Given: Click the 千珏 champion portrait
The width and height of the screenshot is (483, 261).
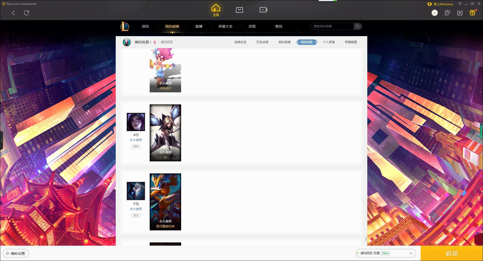Looking at the screenshot, I should [136, 191].
